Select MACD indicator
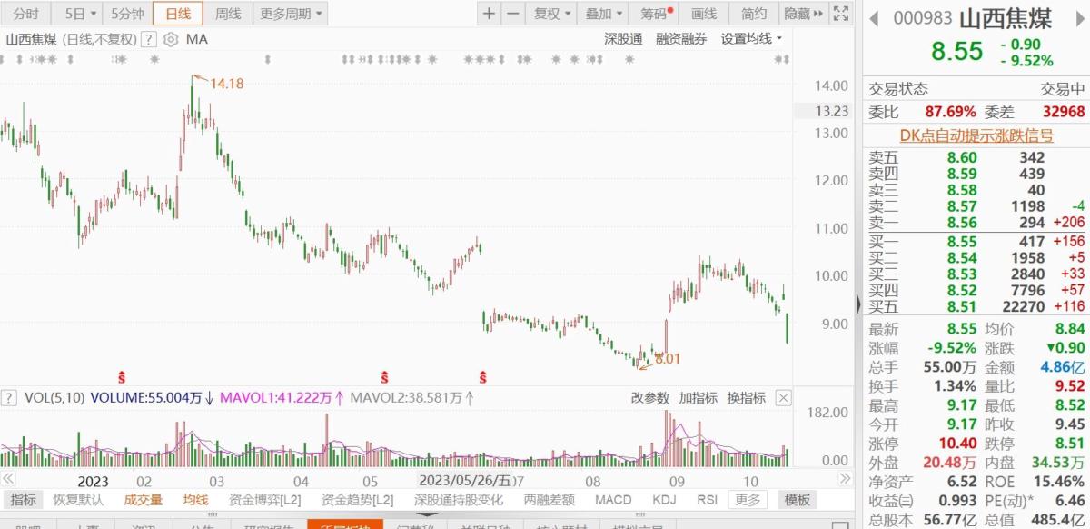The width and height of the screenshot is (1090, 529). click(x=613, y=499)
